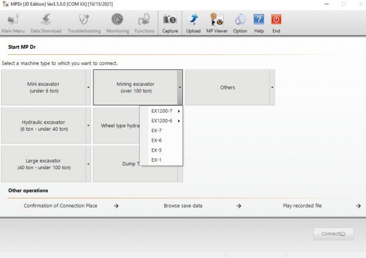
Task: Open the Help question mark icon
Action: click(x=259, y=23)
